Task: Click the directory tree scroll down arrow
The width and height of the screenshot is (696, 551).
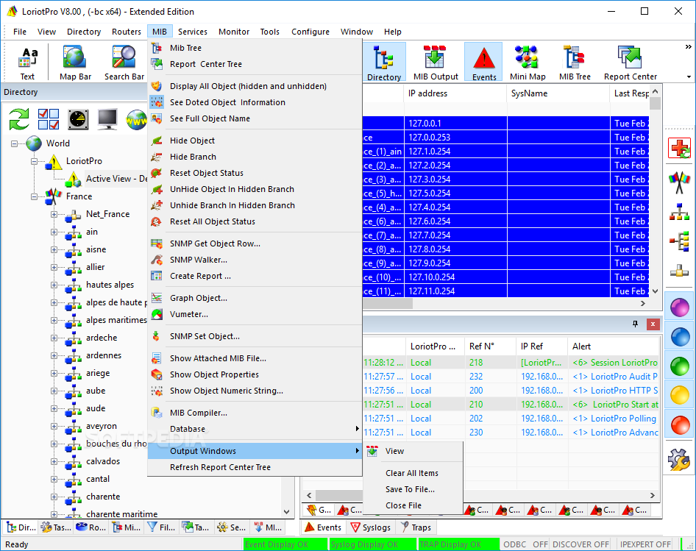Action: click(x=286, y=512)
